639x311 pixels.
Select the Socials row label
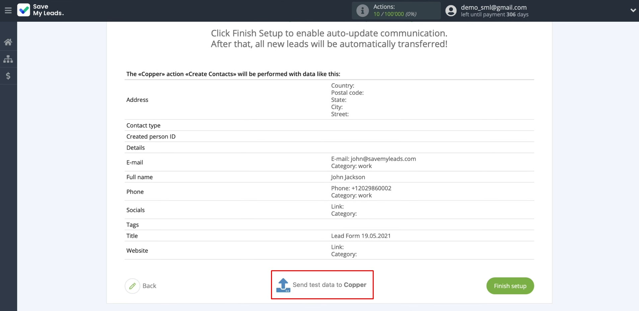pyautogui.click(x=135, y=210)
